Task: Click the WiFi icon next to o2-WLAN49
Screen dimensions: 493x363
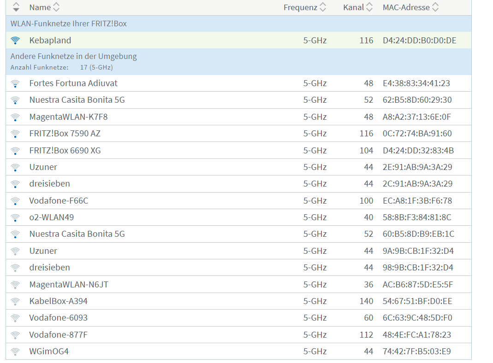Action: pos(15,217)
